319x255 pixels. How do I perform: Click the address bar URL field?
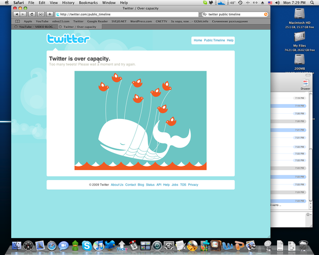127,14
